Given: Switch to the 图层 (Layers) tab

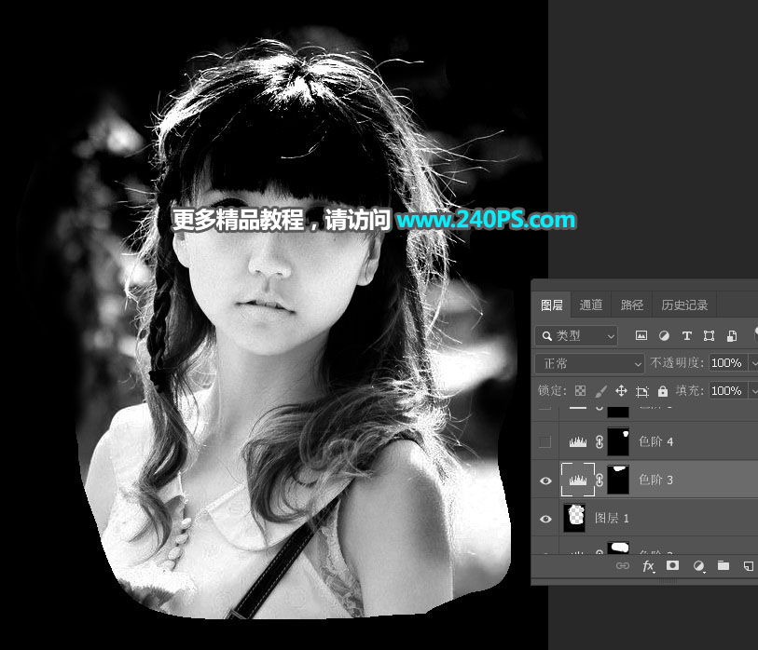Looking at the screenshot, I should pos(552,305).
